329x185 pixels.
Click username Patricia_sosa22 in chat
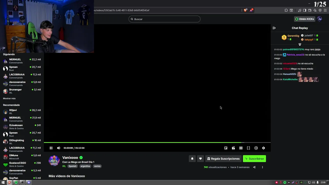click(x=295, y=55)
